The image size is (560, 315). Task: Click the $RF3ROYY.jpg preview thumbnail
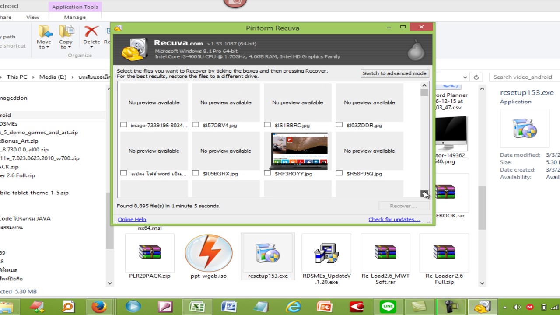pyautogui.click(x=299, y=151)
